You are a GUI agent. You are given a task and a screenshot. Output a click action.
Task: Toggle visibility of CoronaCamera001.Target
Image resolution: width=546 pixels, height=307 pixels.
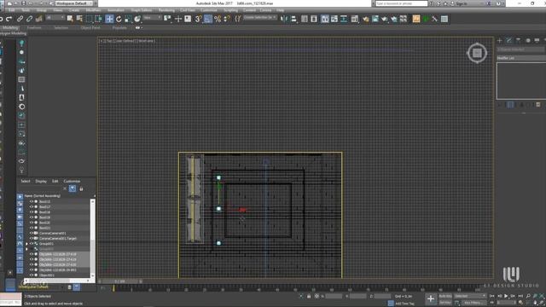pyautogui.click(x=32, y=239)
